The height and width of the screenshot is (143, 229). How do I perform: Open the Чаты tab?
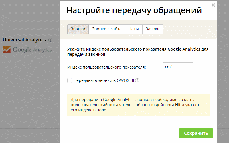(x=133, y=29)
